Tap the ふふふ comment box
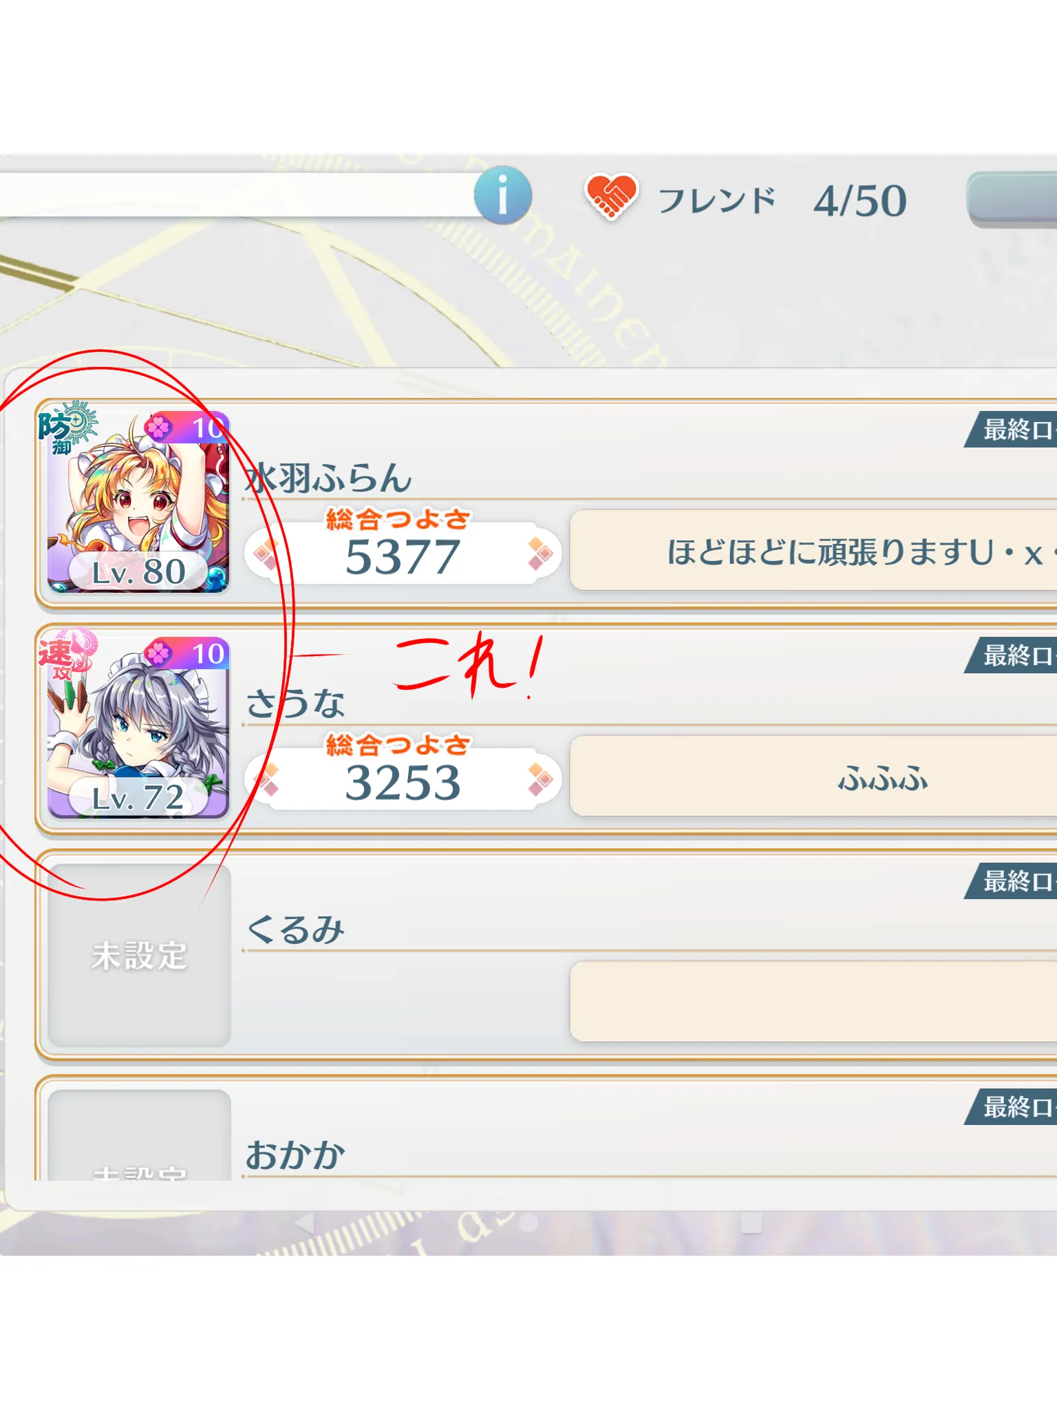Screen dimensions: 1057x1410 coord(813,776)
